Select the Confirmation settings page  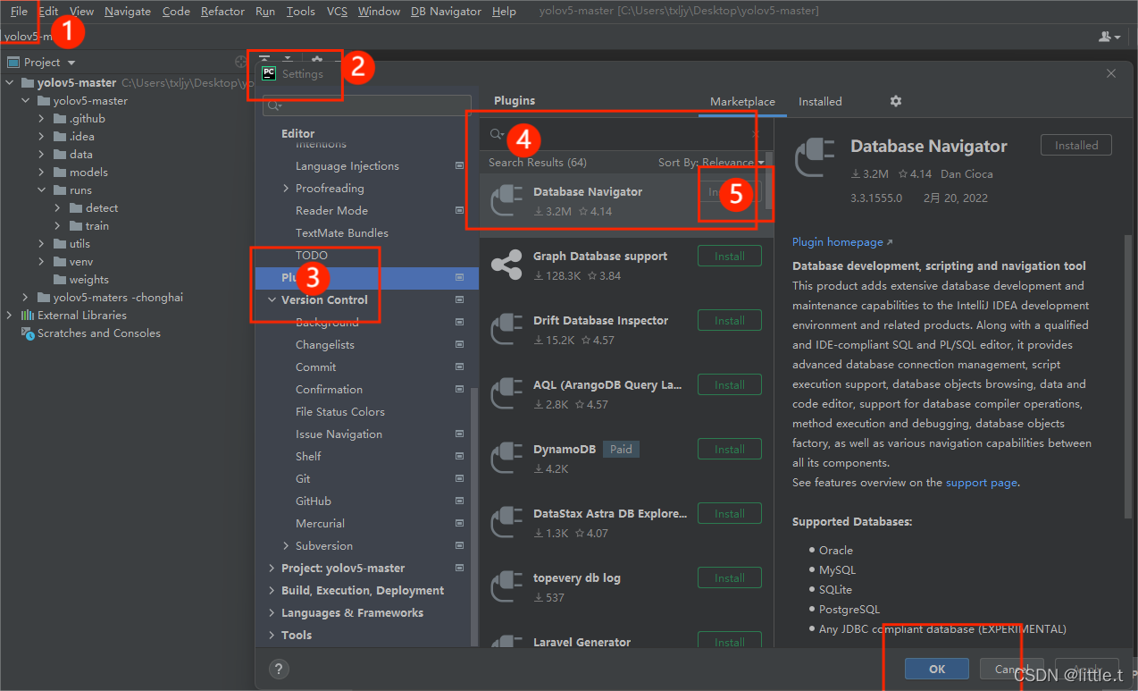click(329, 390)
